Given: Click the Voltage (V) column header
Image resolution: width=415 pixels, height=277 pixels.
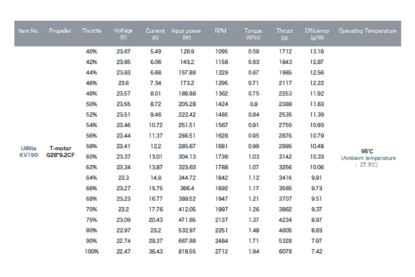Looking at the screenshot, I should click(x=123, y=34).
